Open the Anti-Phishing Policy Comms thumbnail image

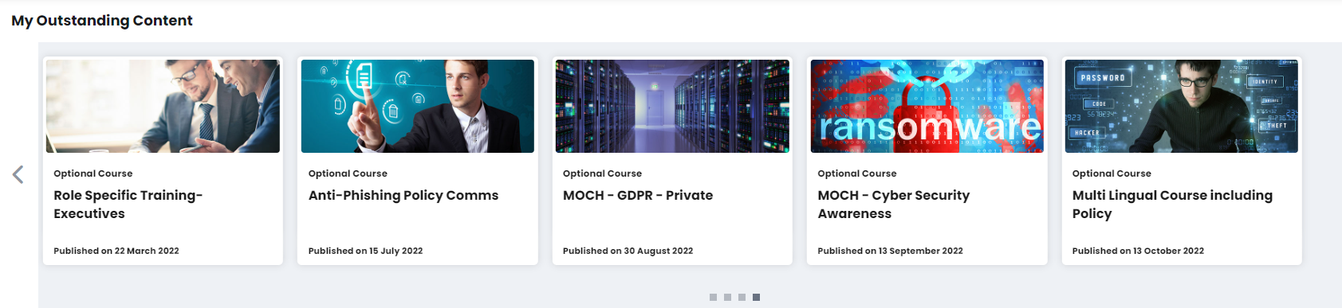click(x=418, y=106)
